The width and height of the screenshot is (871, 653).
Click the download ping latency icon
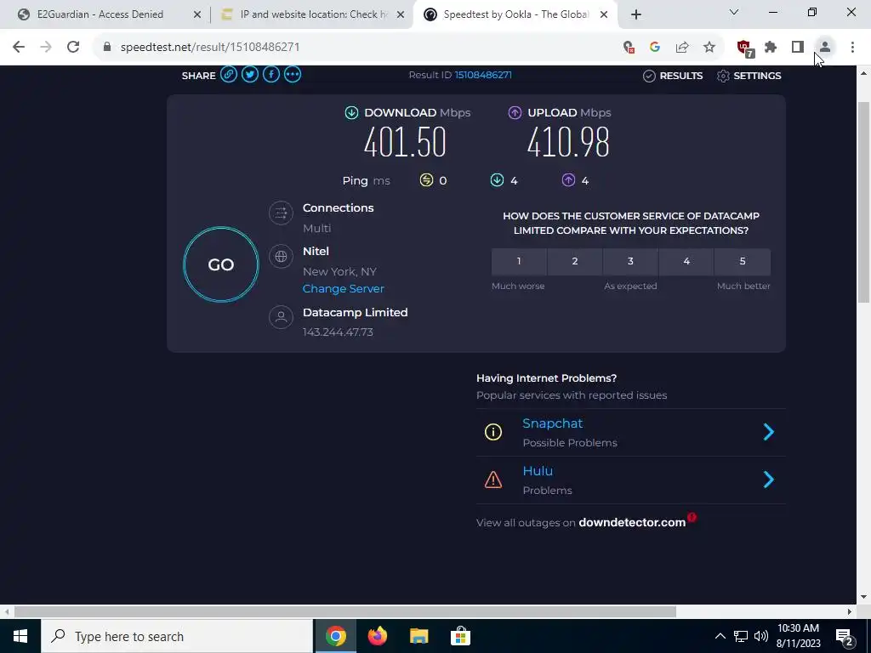(x=497, y=180)
